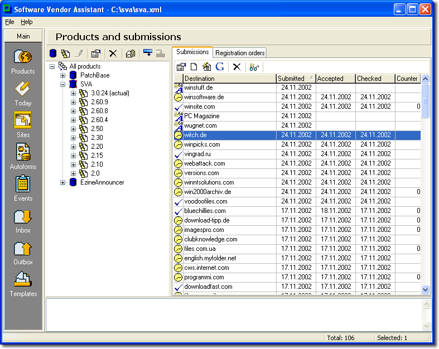Open the Help menu

(x=27, y=22)
